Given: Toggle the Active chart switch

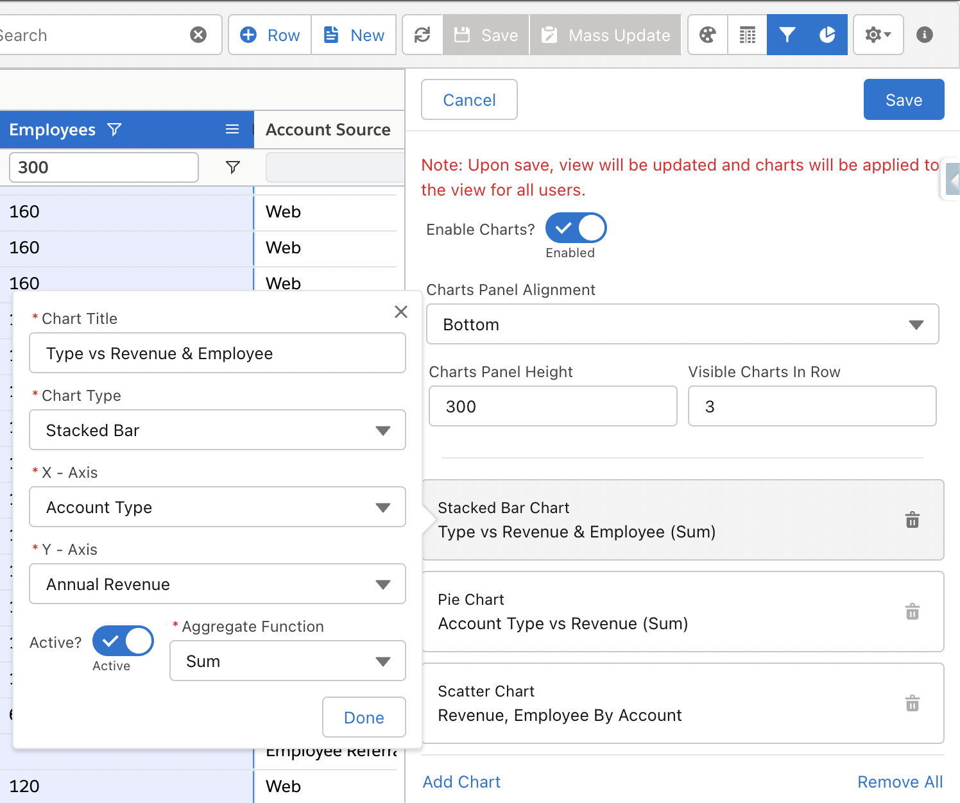Looking at the screenshot, I should coord(123,641).
